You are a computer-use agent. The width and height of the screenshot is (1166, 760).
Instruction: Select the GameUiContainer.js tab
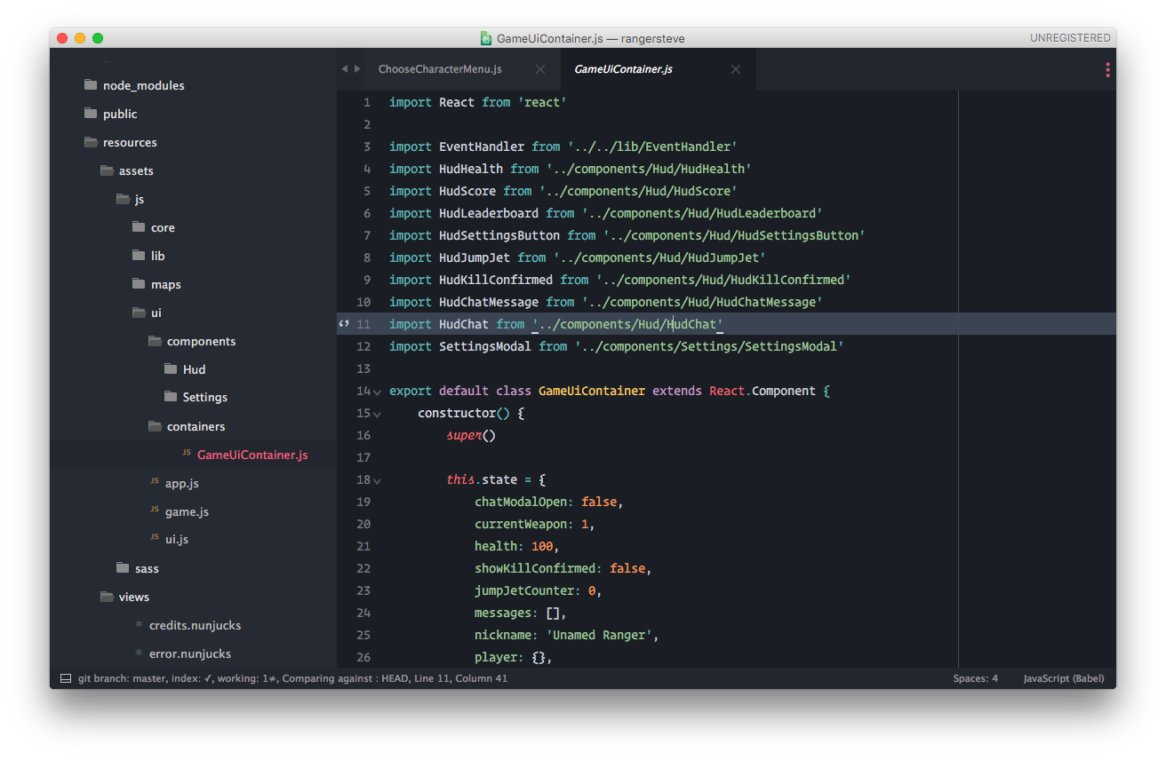[623, 69]
